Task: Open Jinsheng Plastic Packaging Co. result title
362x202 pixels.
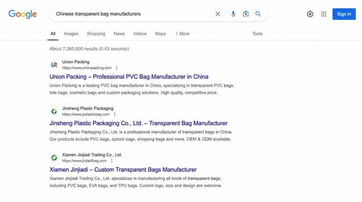Action: pyautogui.click(x=138, y=123)
